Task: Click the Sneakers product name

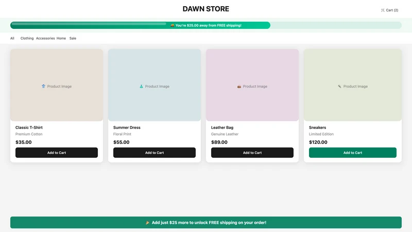Action: point(317,127)
